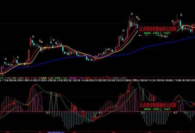Click the red 正点财经炒股指标公式网 title in the lower panel
The width and height of the screenshot is (195, 133).
[161, 105]
